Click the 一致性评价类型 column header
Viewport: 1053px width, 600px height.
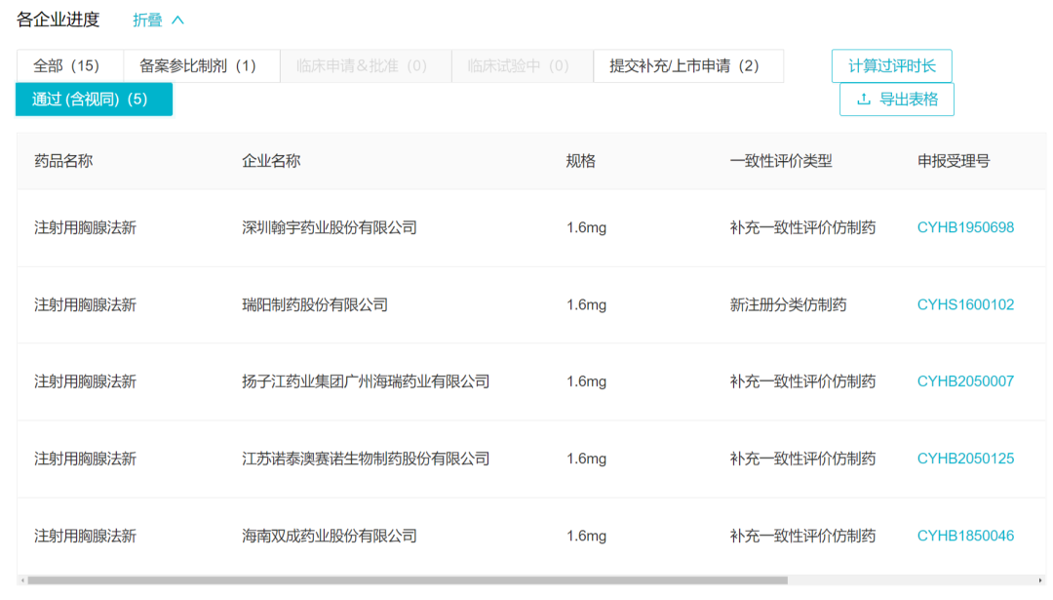(780, 161)
